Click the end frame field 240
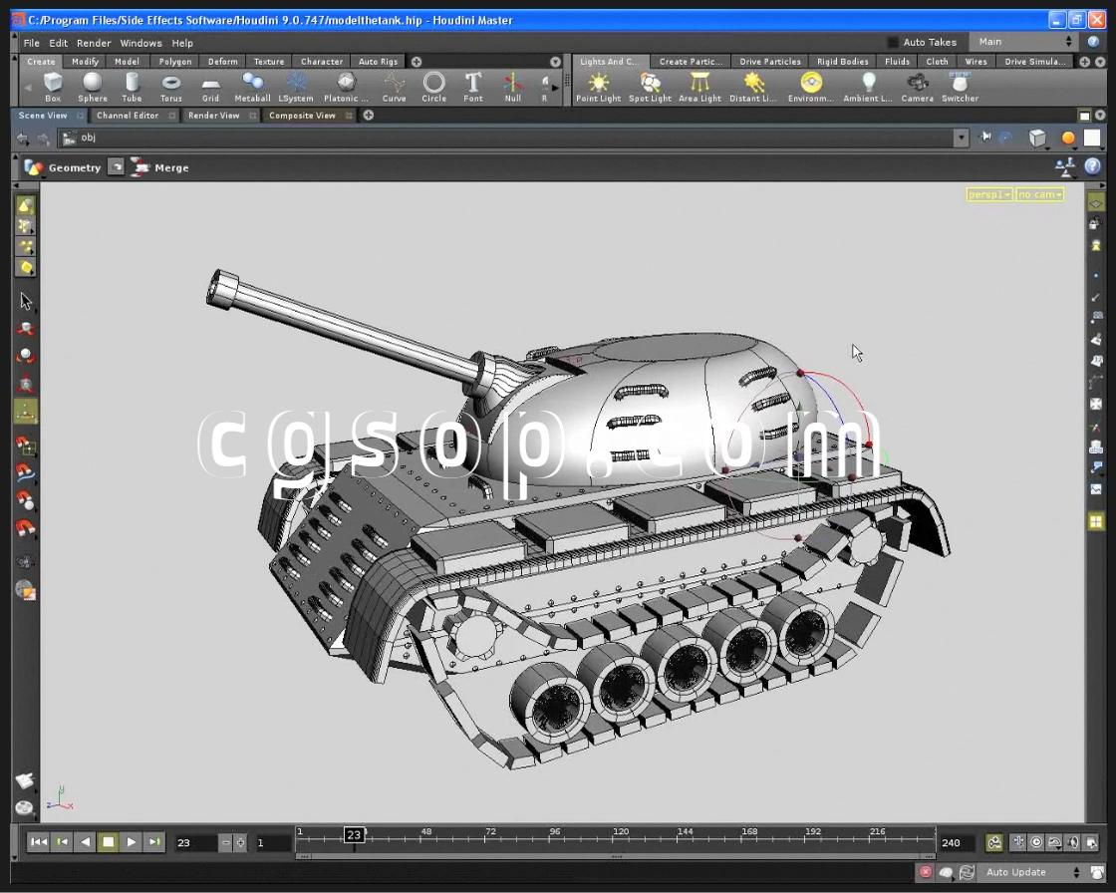 957,843
